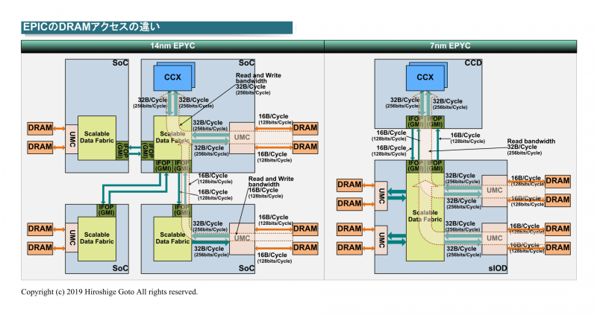Click the bottom-right DRAM box in 7nm panel
The height and width of the screenshot is (315, 597).
(557, 248)
